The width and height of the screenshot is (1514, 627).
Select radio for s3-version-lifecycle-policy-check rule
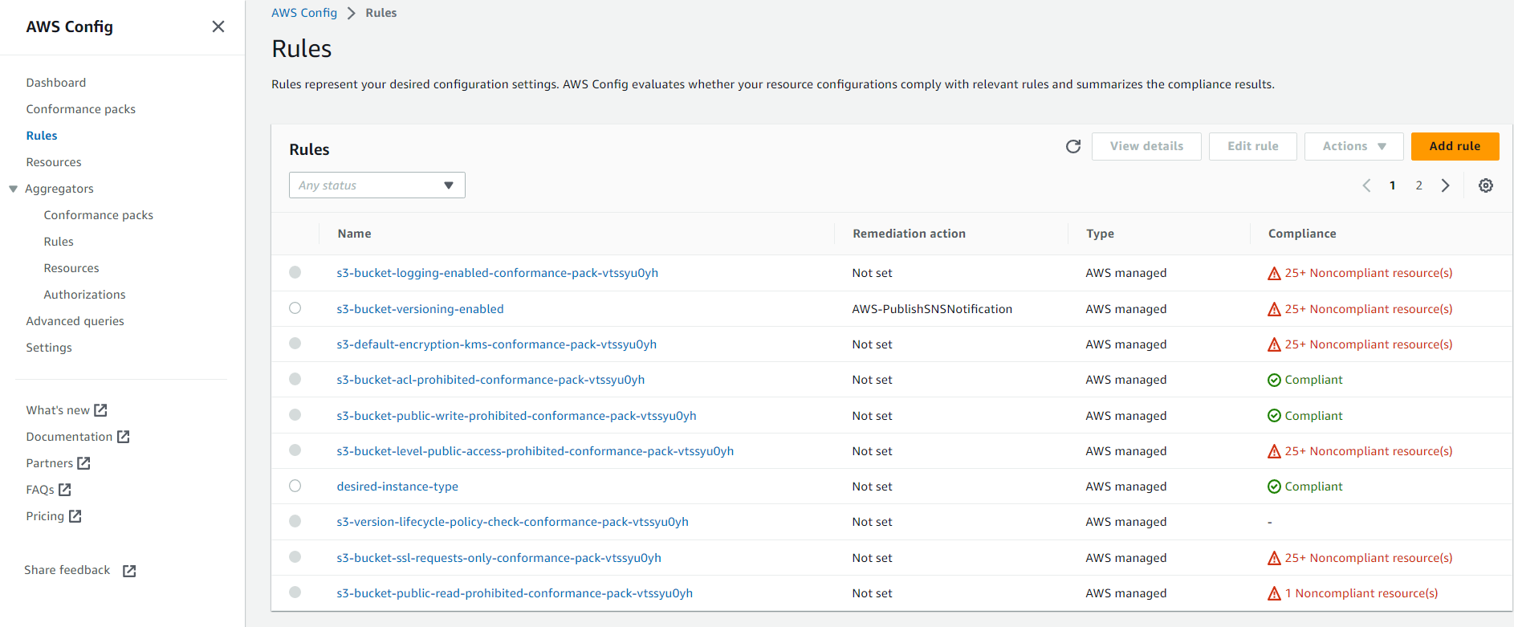coord(295,521)
